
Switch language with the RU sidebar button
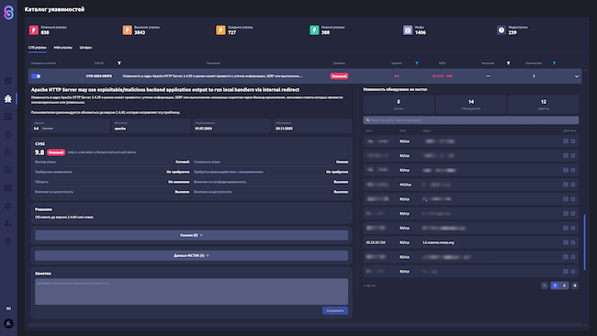coord(8,308)
